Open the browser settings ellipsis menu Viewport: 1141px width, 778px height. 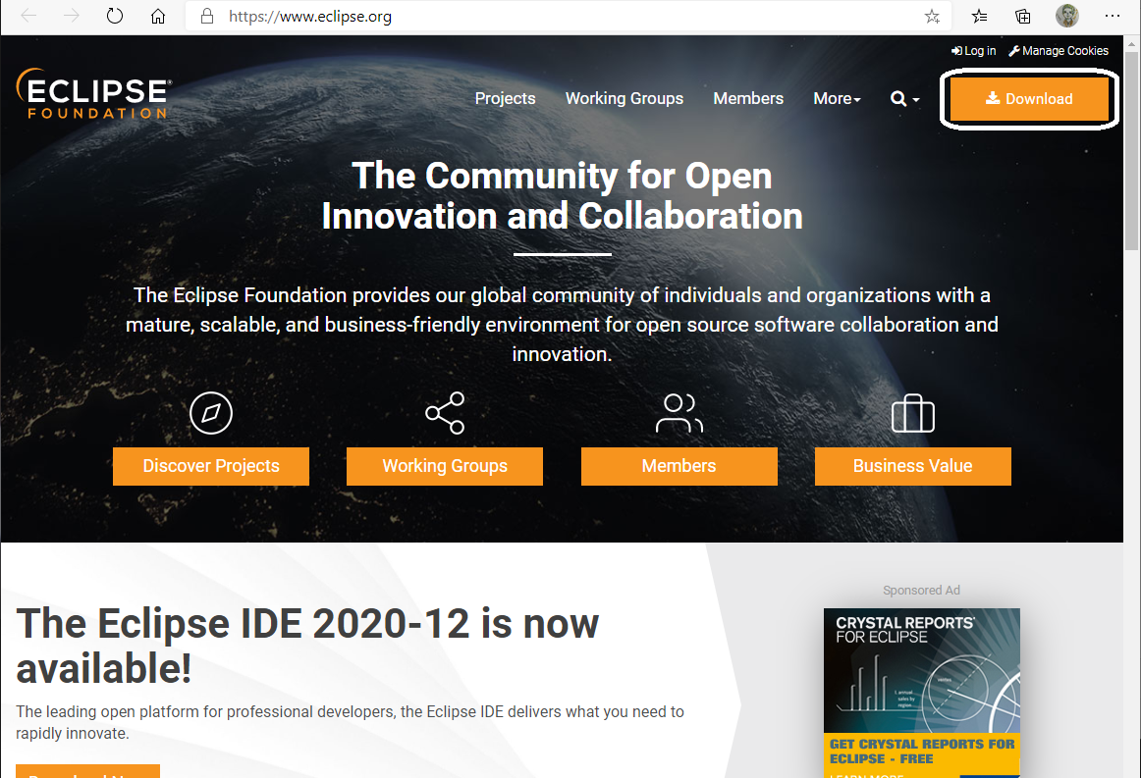[x=1113, y=16]
